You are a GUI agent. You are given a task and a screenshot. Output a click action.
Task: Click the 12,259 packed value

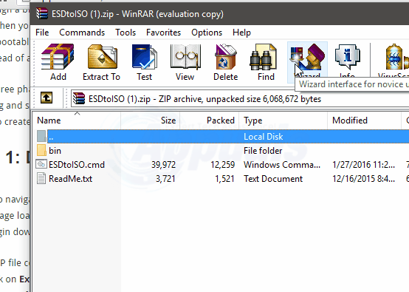click(222, 165)
